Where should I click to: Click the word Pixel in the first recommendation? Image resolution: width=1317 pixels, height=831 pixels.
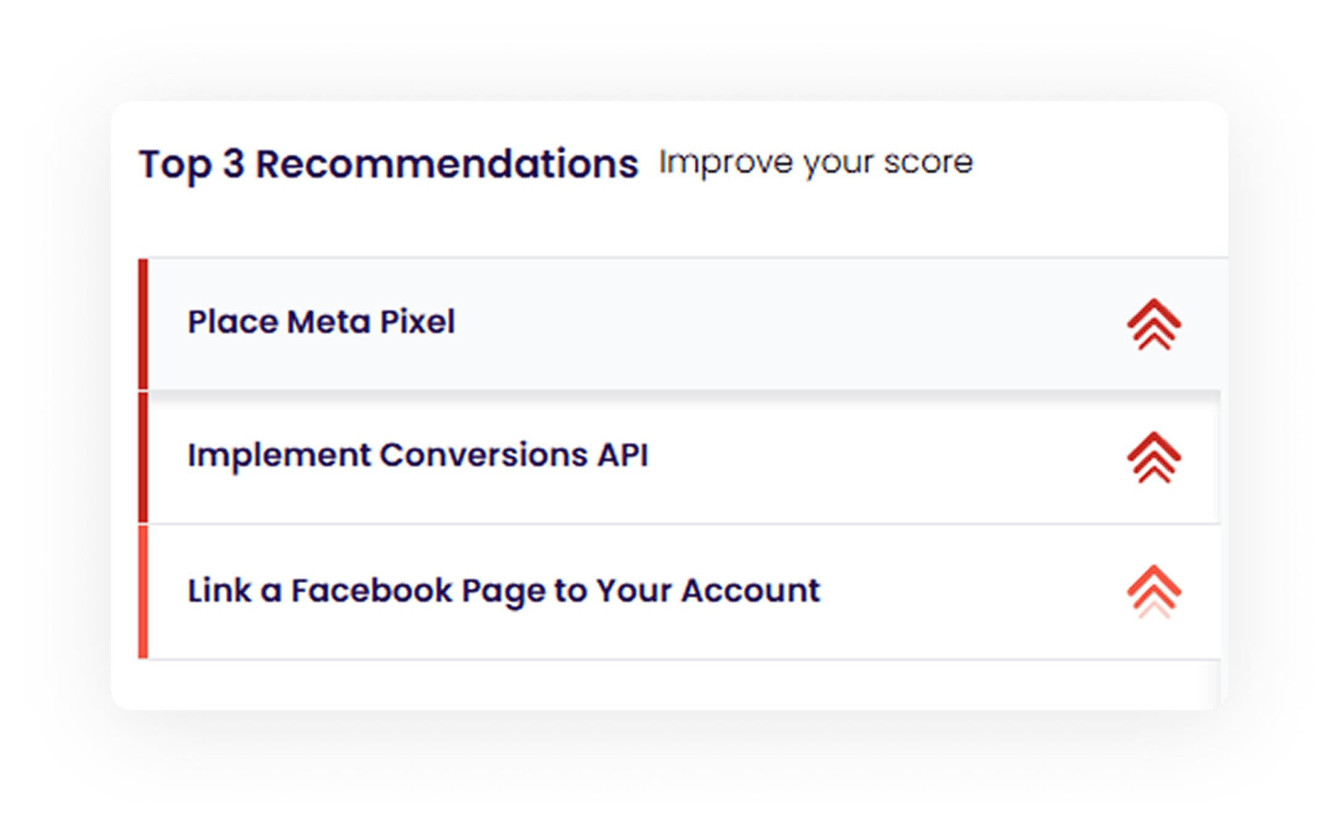tap(417, 322)
